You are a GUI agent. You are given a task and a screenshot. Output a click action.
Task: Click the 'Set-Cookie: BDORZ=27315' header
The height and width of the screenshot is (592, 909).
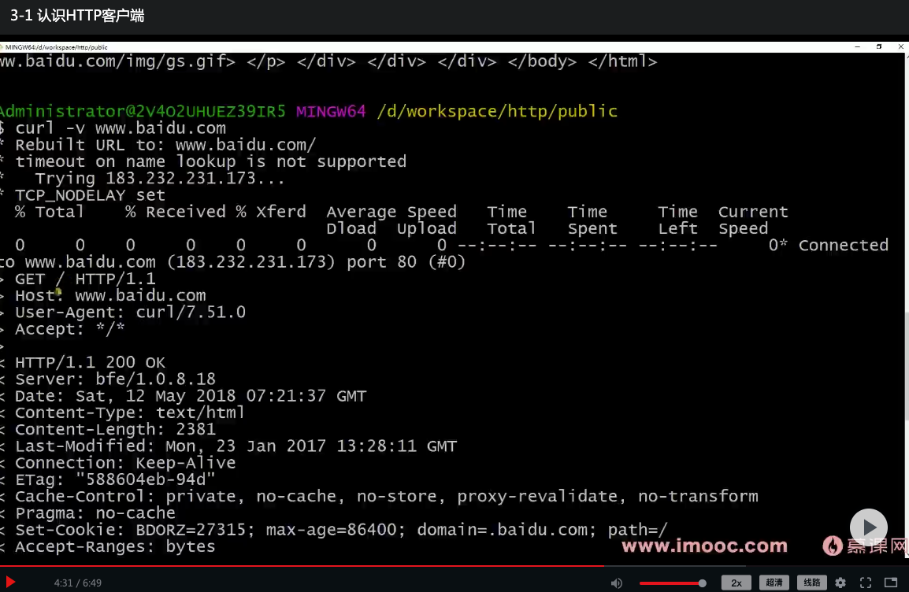coord(341,530)
